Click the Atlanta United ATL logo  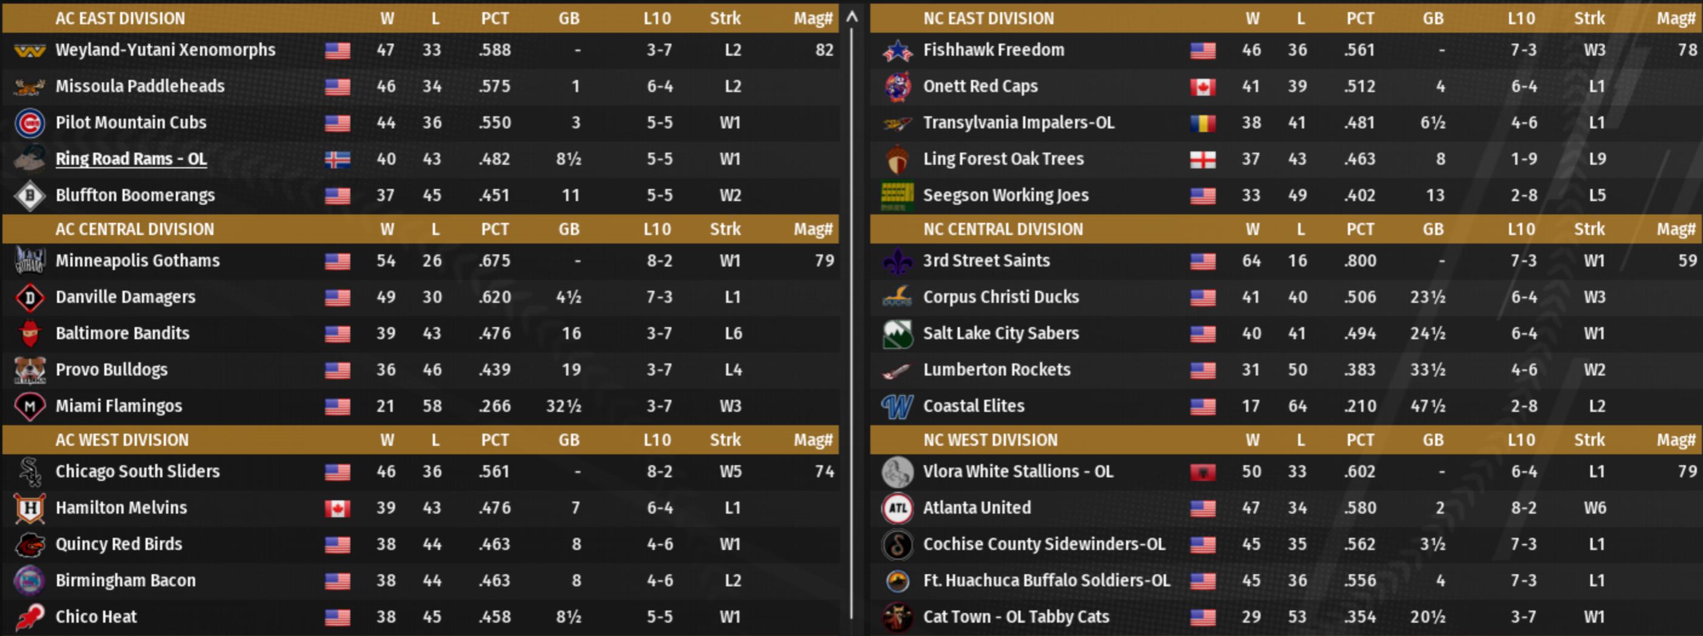(x=897, y=508)
